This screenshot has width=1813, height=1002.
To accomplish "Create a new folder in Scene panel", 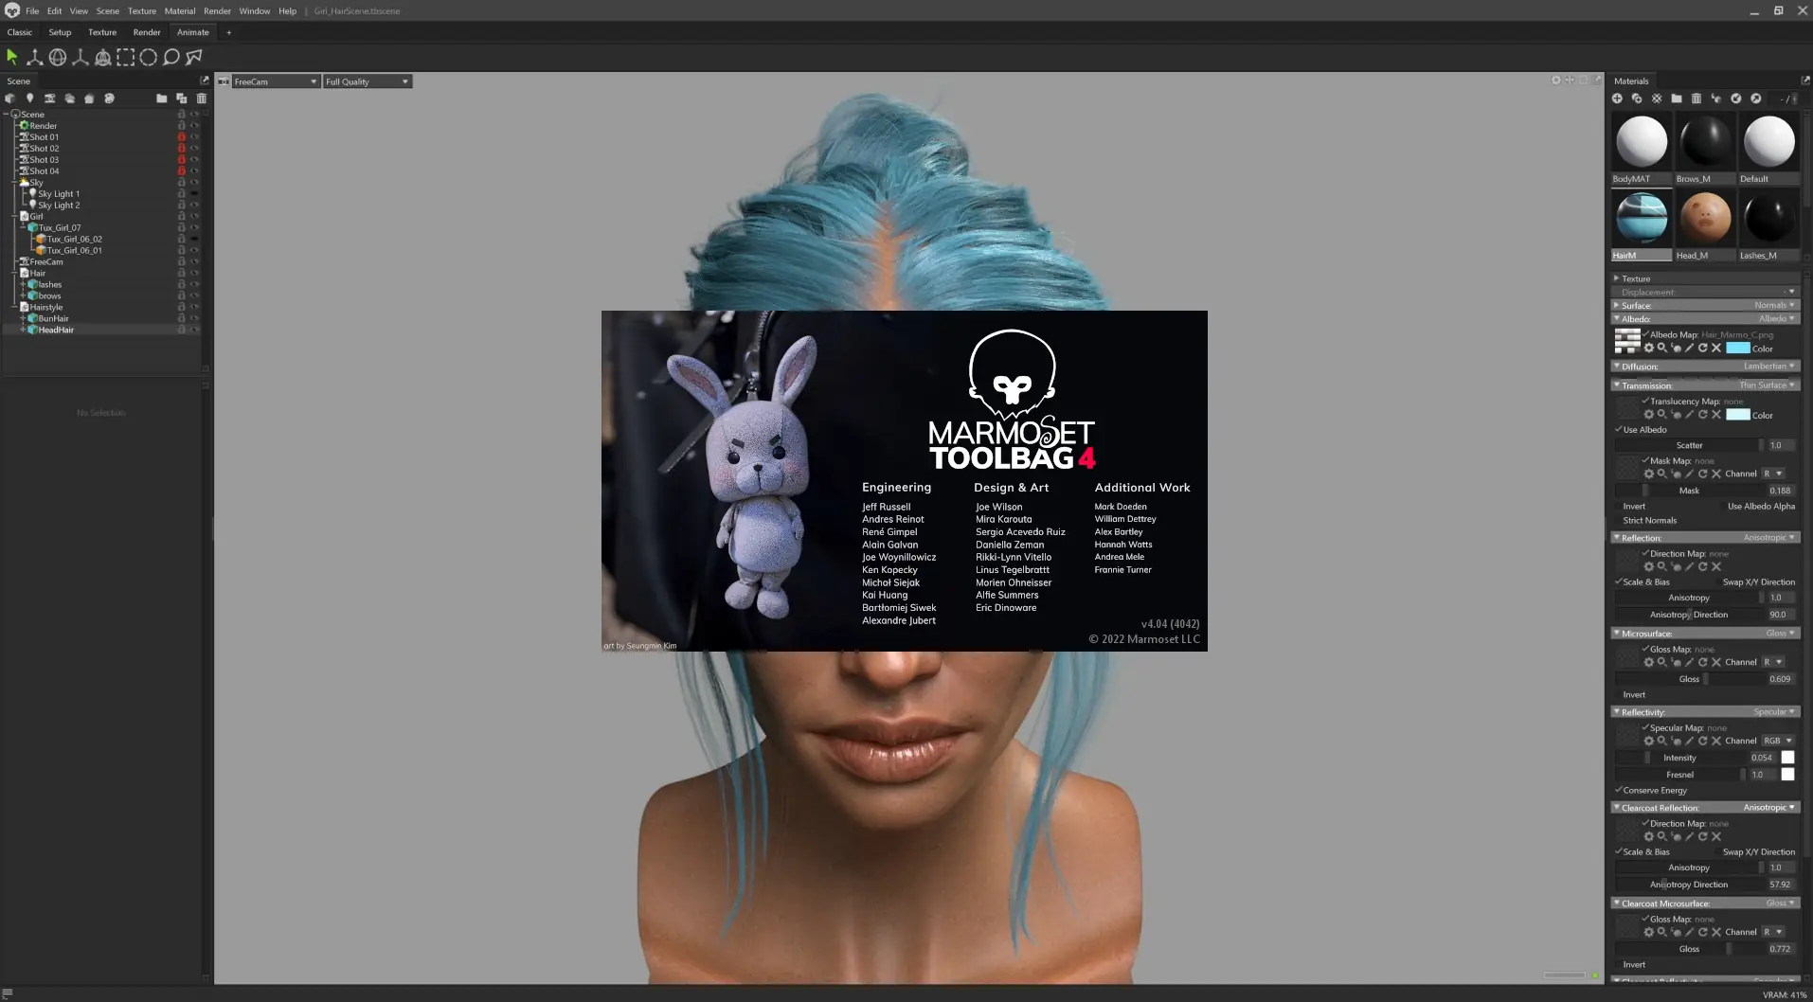I will [x=162, y=98].
